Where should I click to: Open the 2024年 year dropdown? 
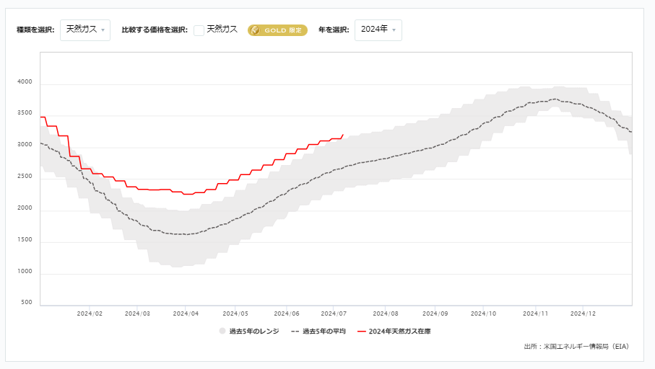pos(378,30)
